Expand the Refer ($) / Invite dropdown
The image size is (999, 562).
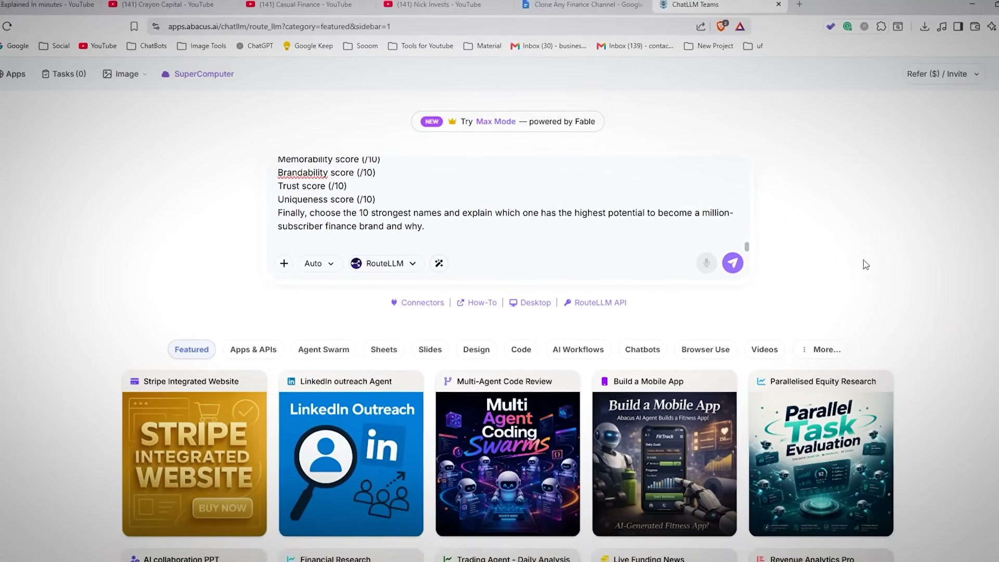943,74
